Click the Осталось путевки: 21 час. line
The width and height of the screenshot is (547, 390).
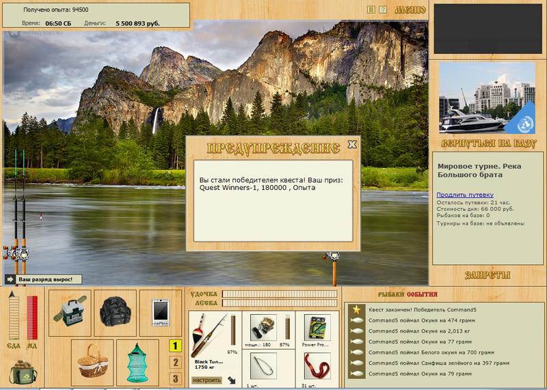pos(473,202)
